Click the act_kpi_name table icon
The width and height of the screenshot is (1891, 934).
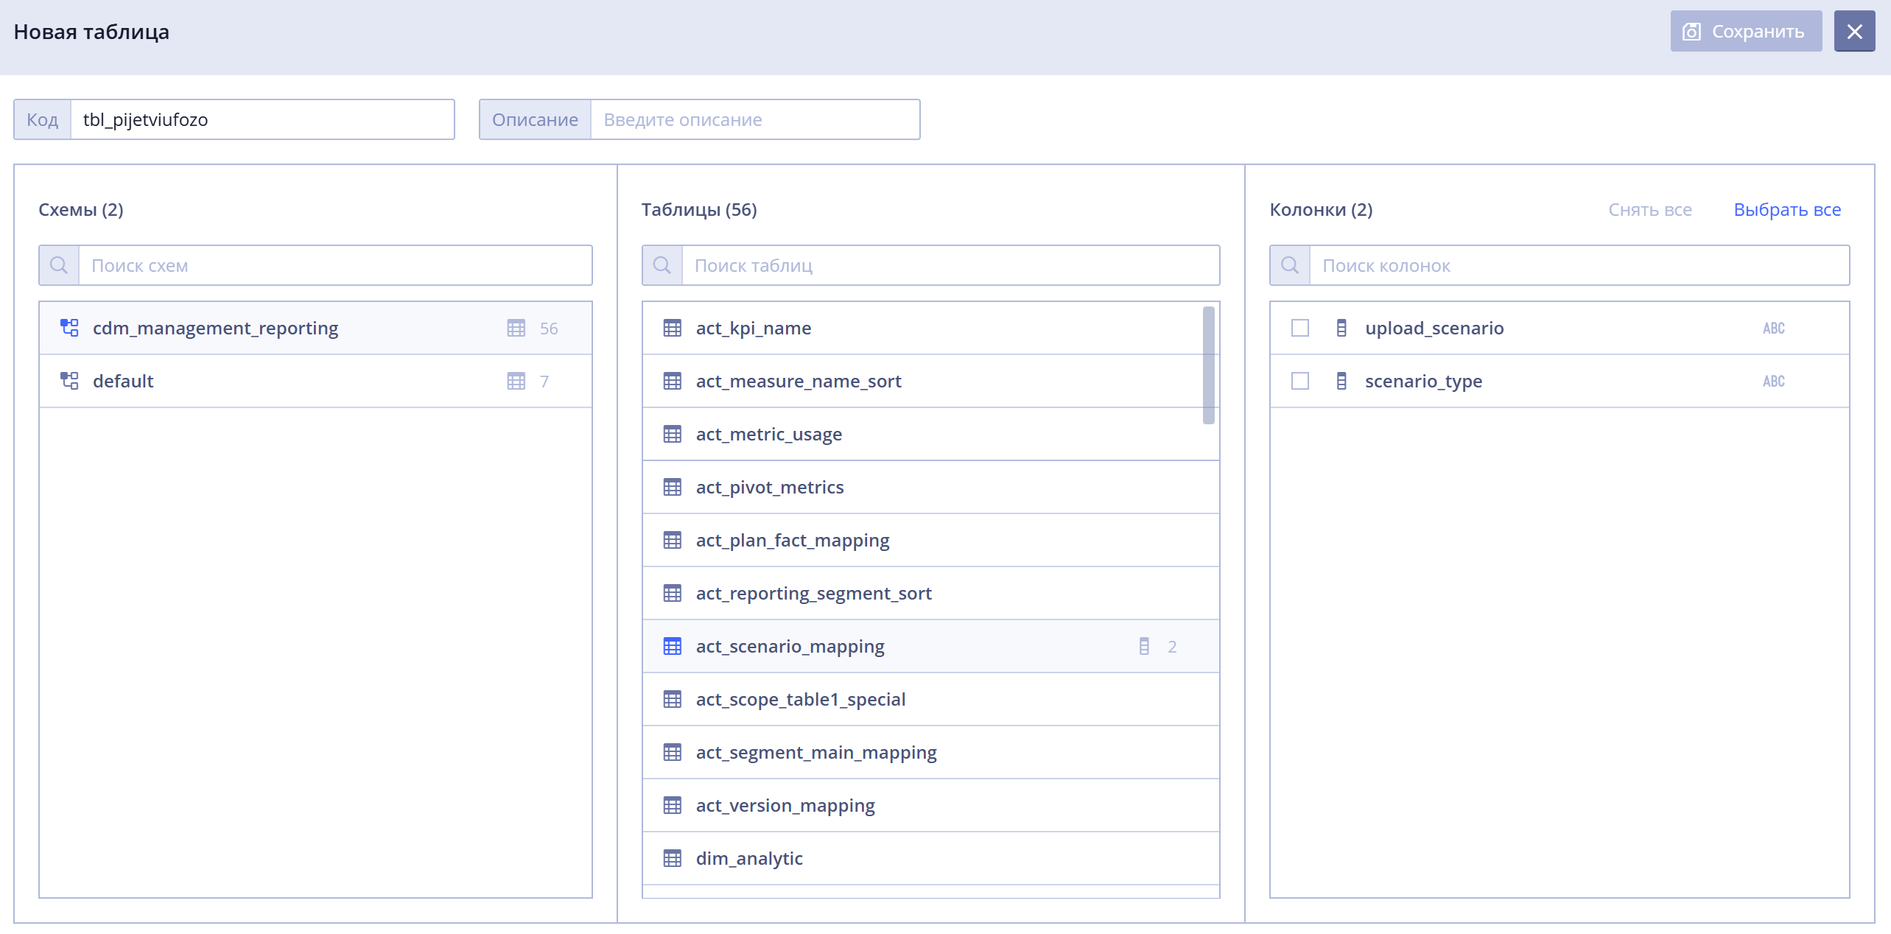click(672, 328)
